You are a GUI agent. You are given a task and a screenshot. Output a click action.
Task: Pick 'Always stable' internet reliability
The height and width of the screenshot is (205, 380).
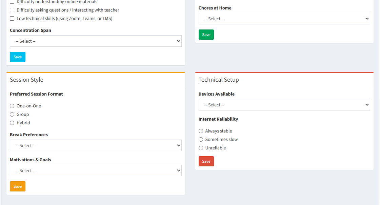(x=201, y=131)
